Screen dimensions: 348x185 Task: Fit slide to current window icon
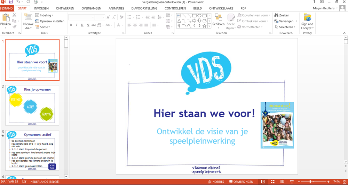click(x=344, y=182)
